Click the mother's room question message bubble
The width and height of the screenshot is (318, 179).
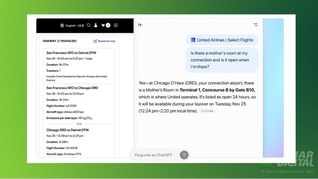point(222,60)
